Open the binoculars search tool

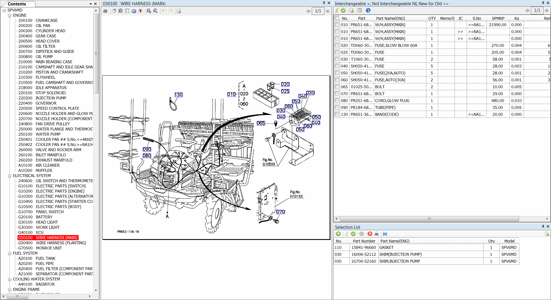[105, 11]
